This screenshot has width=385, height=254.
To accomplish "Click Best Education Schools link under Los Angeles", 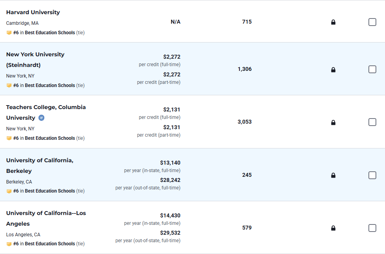I will point(50,244).
